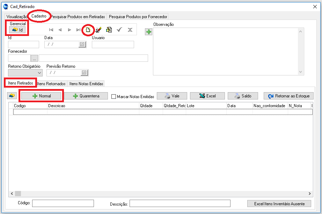Click into the Descrição filter field
The height and width of the screenshot is (214, 322).
click(x=180, y=204)
